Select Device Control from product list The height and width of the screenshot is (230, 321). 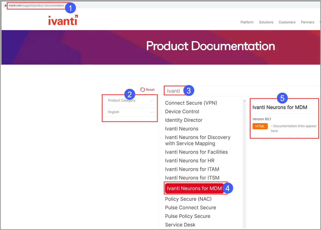pyautogui.click(x=182, y=111)
